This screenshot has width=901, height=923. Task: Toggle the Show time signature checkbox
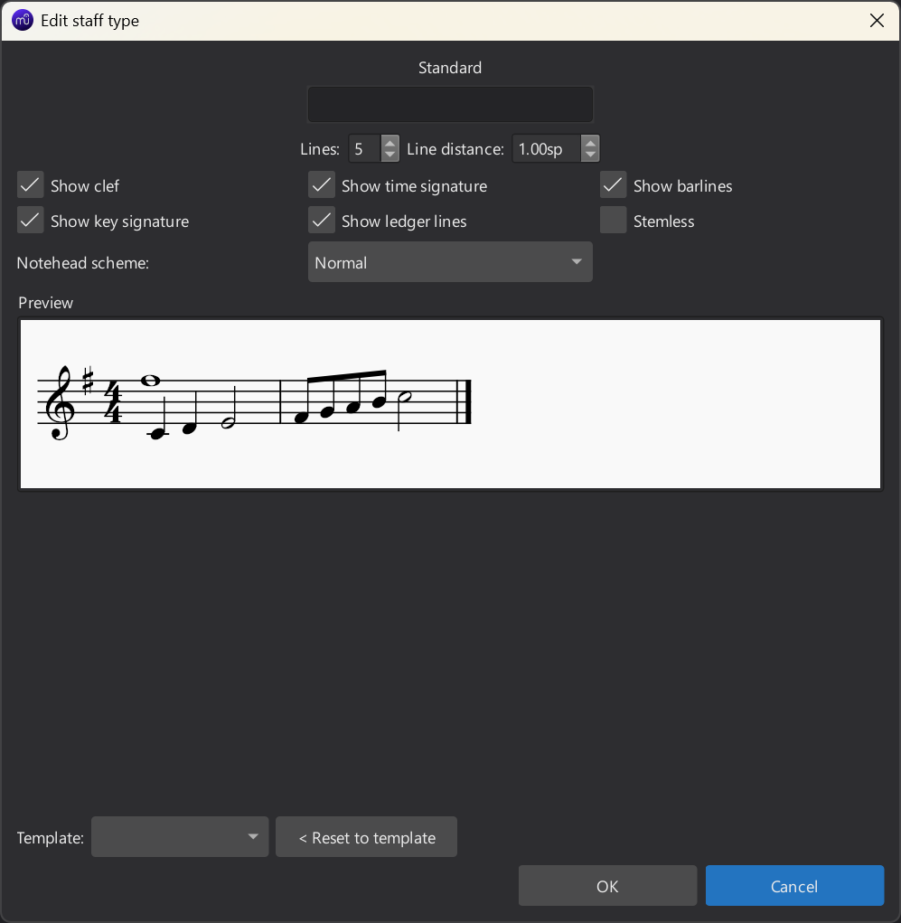[x=322, y=185]
